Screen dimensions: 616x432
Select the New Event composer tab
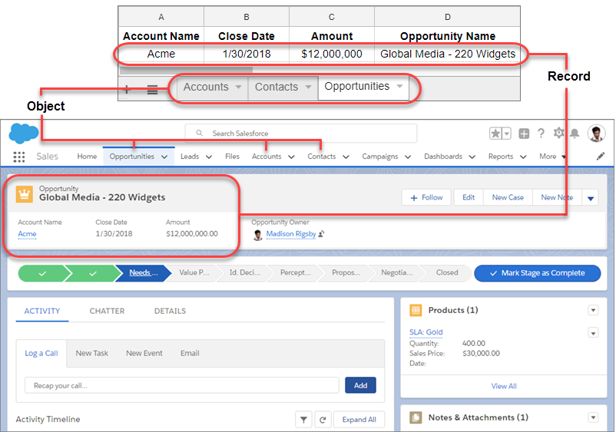coord(144,353)
